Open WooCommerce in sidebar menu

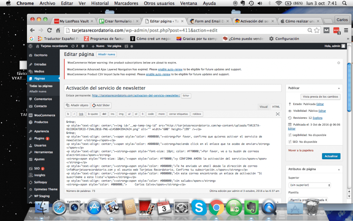tap(45, 115)
